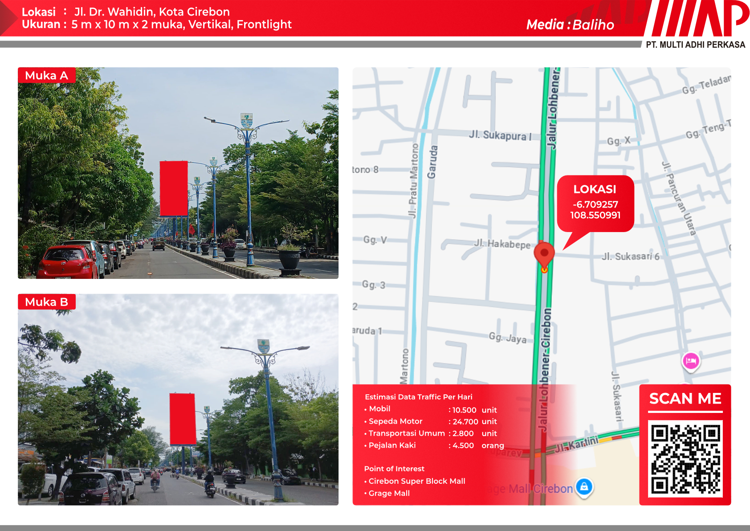
Task: Click the "Muka A" label
Action: (x=47, y=75)
